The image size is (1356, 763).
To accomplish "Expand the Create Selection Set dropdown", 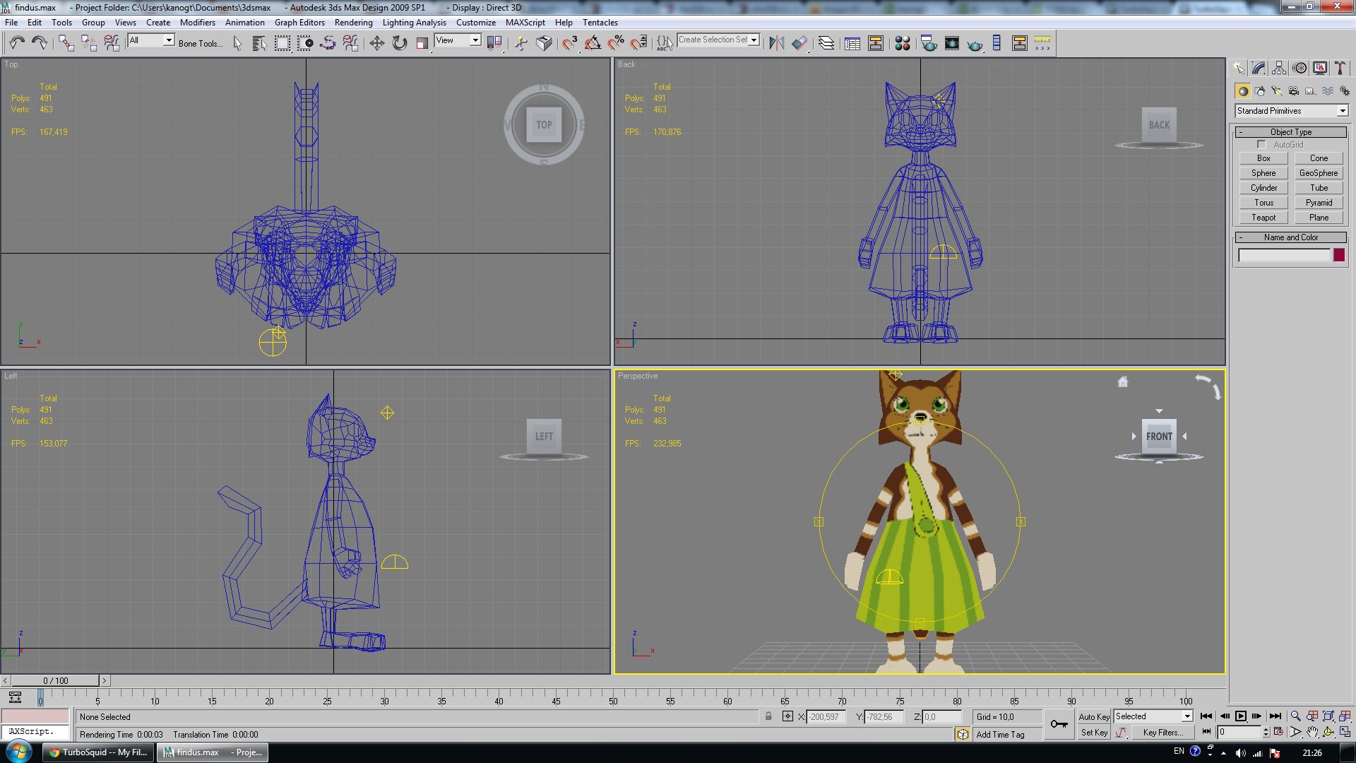I will (754, 40).
